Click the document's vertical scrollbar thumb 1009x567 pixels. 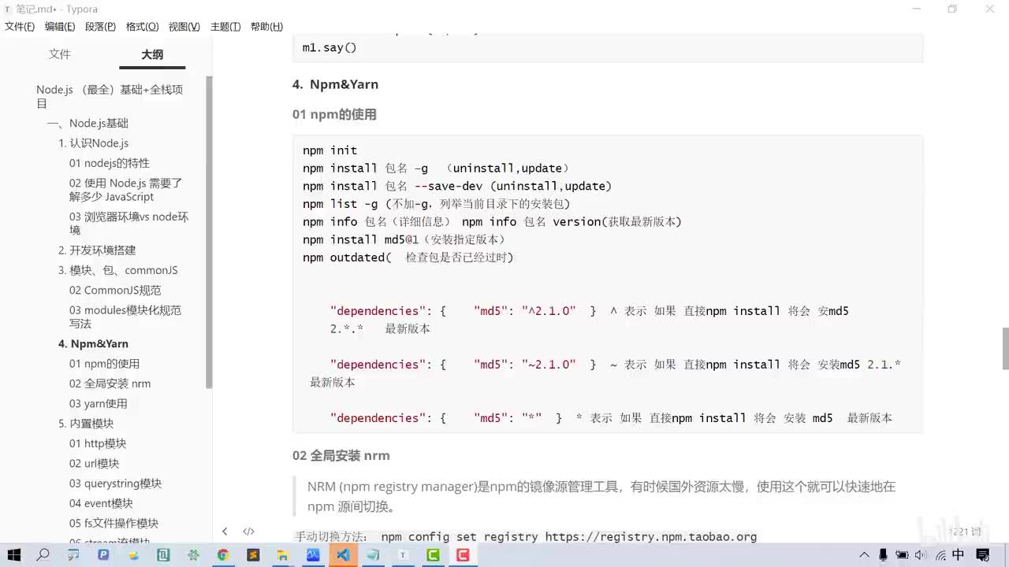(x=1005, y=348)
